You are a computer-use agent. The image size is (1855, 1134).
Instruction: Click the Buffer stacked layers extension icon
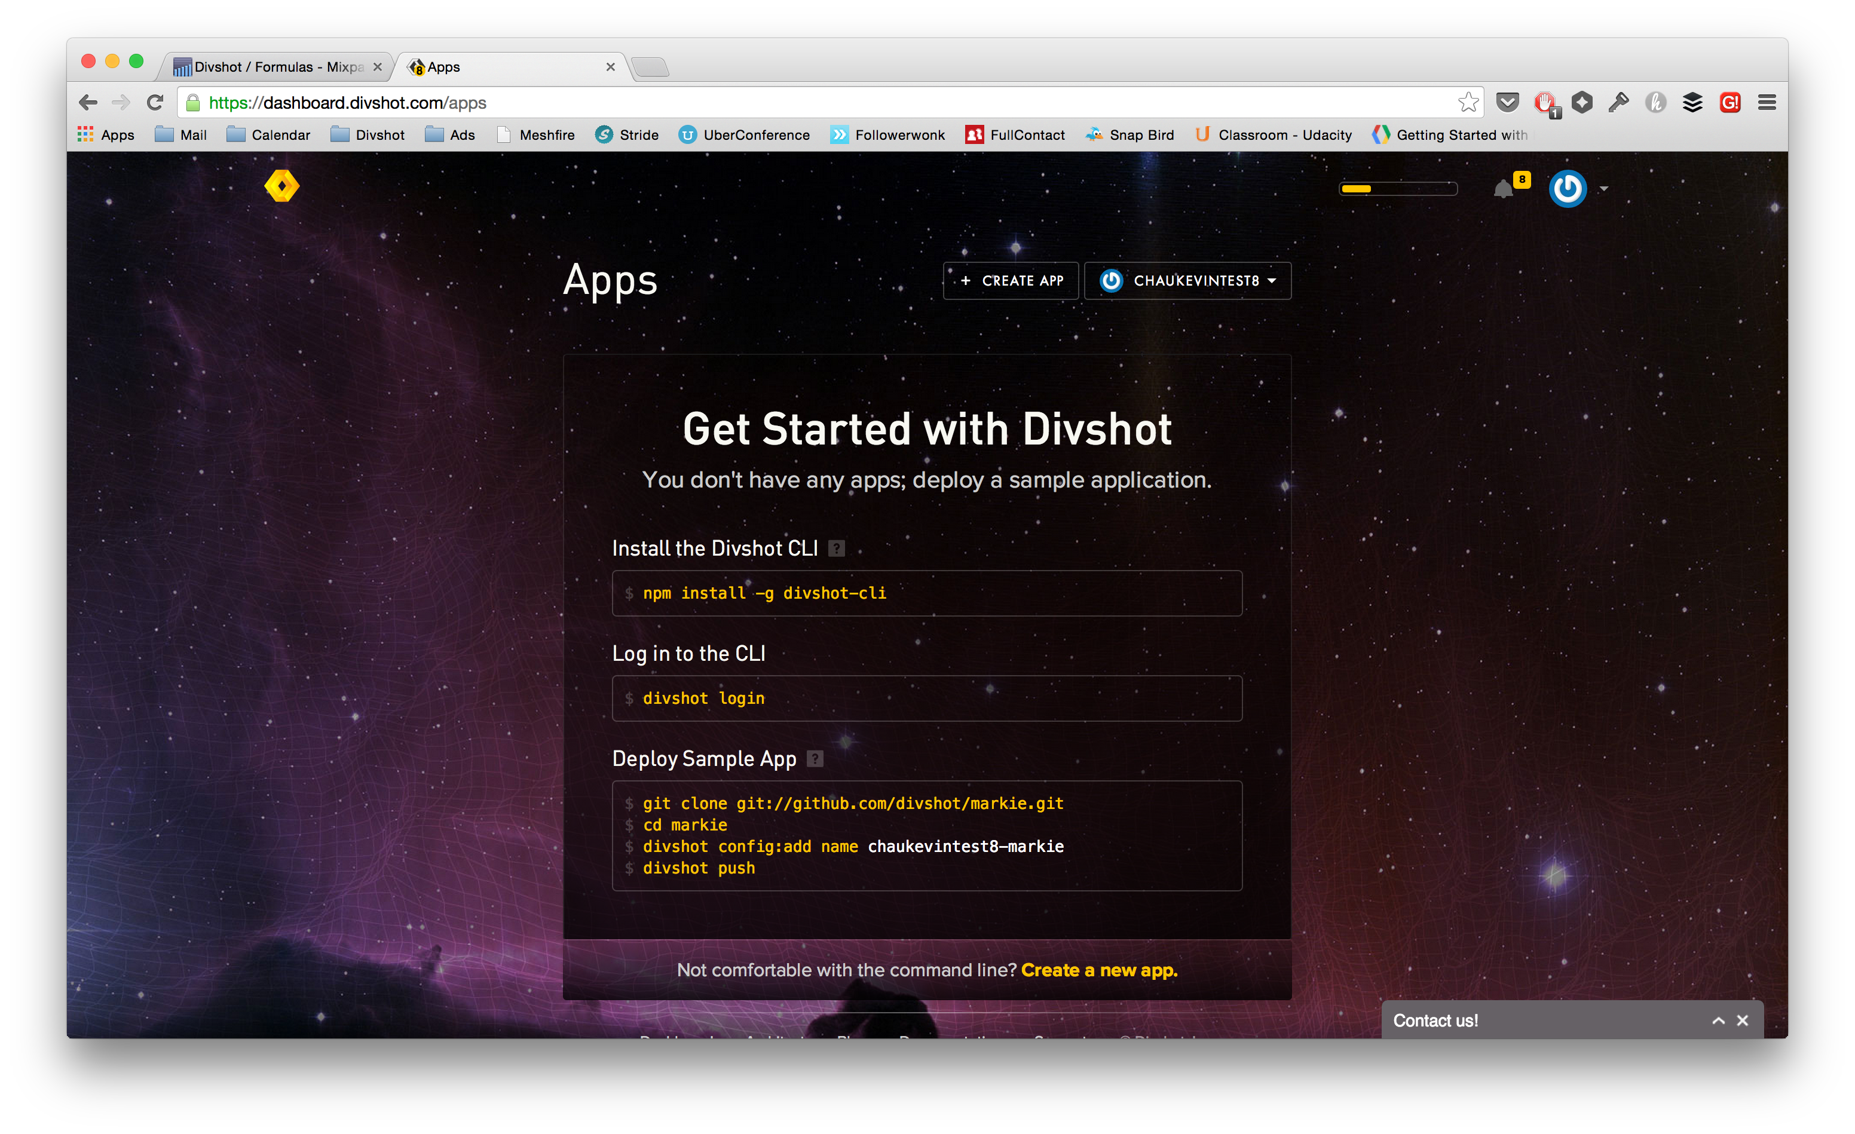[x=1692, y=102]
